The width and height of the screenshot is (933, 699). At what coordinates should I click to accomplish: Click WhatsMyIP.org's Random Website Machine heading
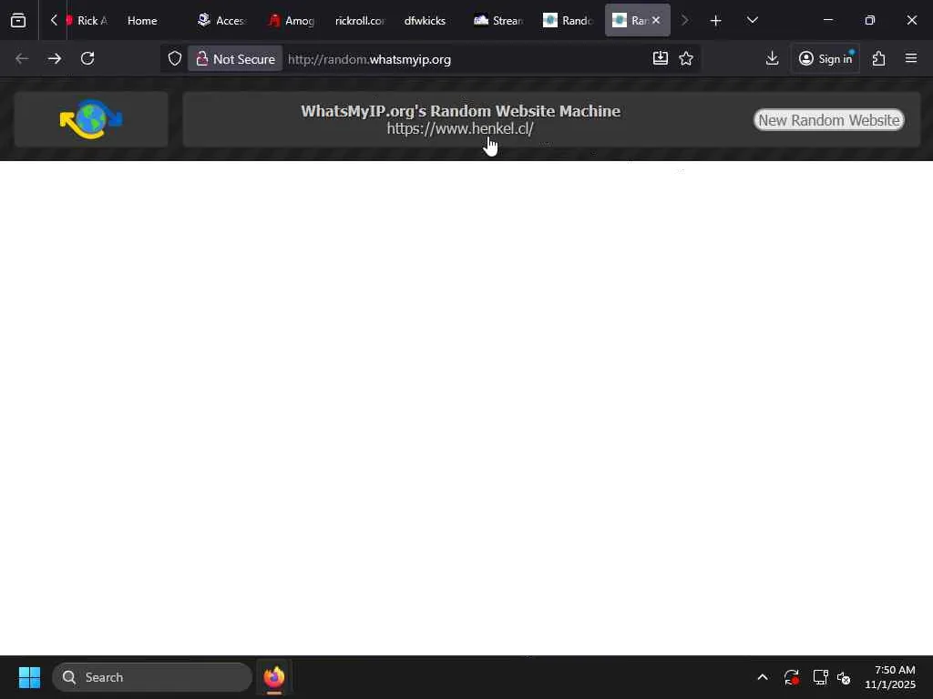[460, 111]
